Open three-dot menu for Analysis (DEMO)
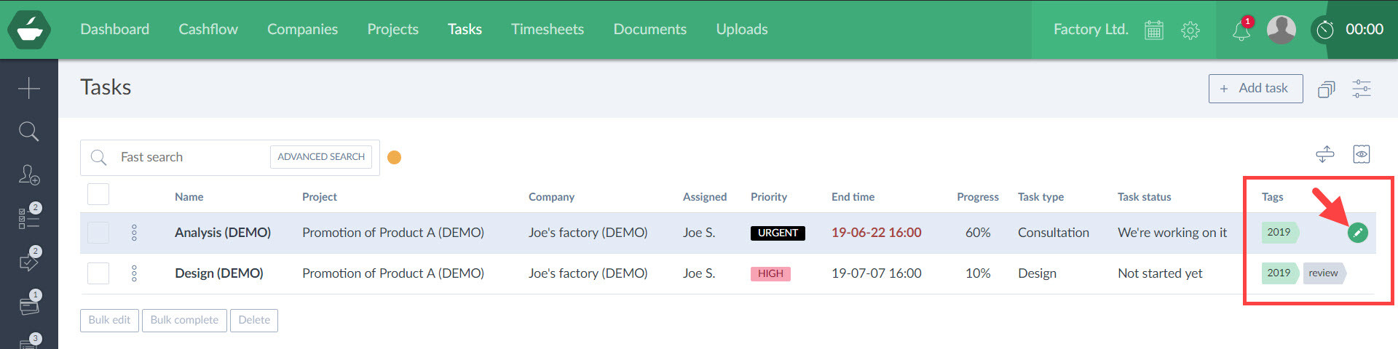 134,233
